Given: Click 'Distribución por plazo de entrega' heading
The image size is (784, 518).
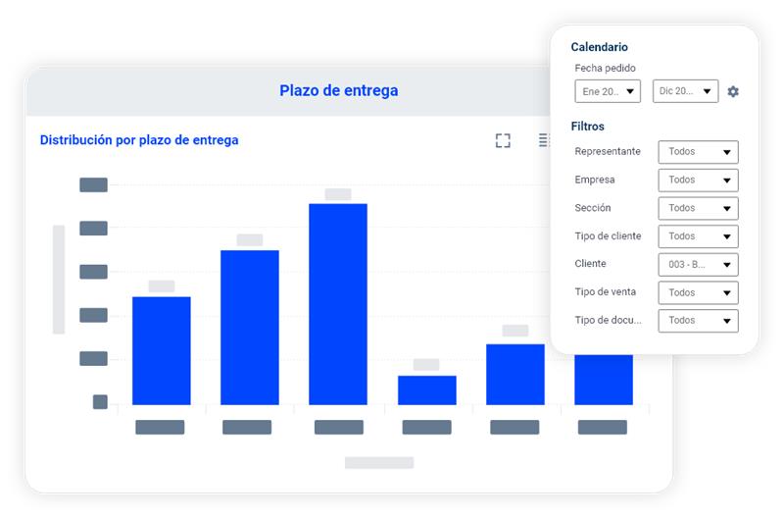Looking at the screenshot, I should coord(139,140).
